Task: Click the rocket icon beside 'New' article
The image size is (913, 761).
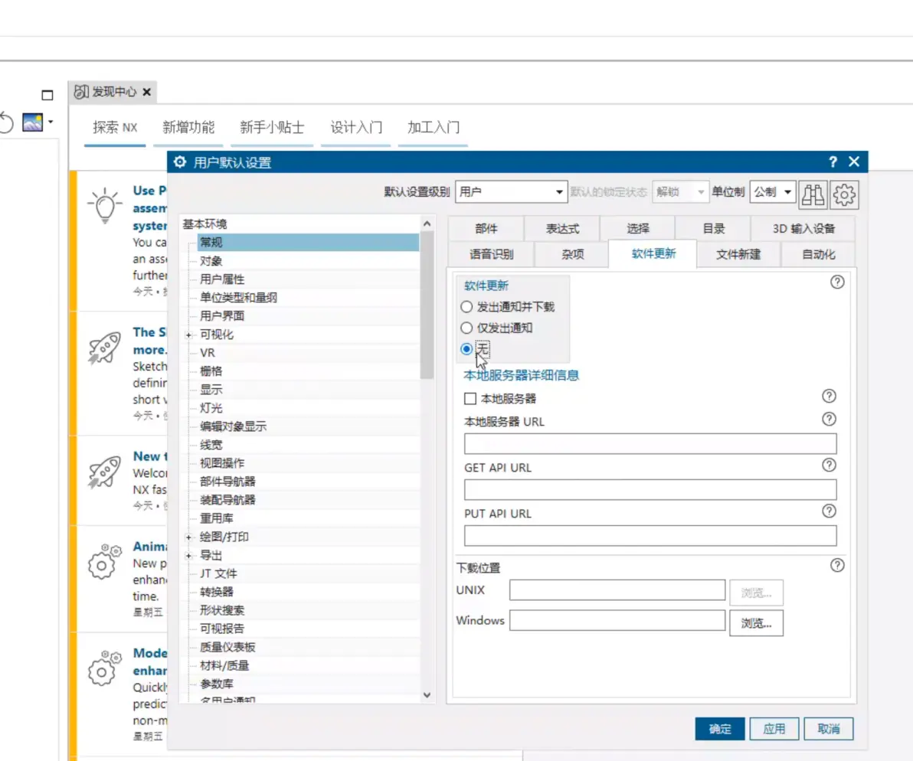Action: (104, 472)
